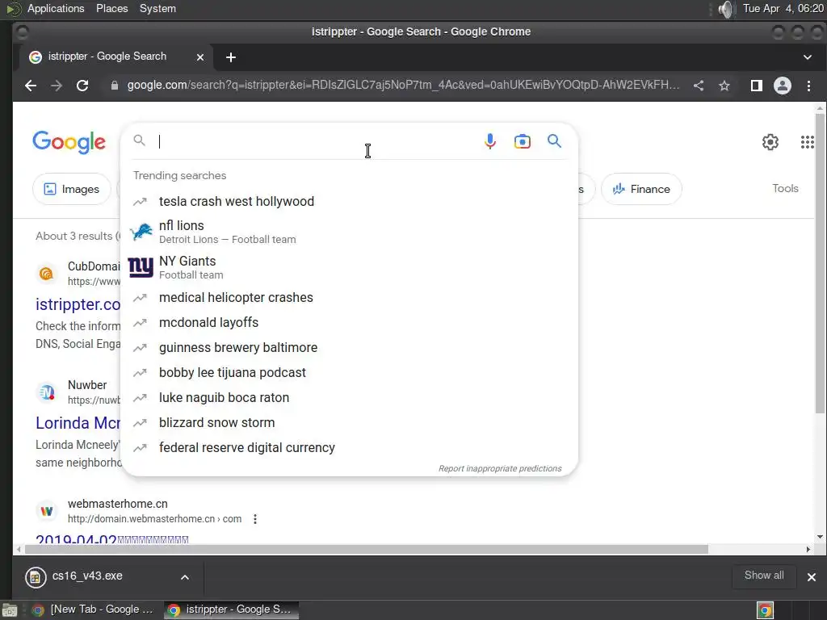
Task: Click the site lock icon in address bar
Action: coord(115,86)
